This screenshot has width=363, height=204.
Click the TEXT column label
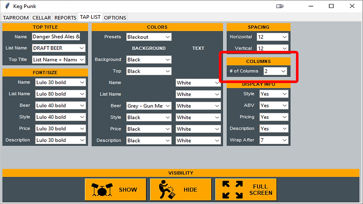tap(198, 48)
